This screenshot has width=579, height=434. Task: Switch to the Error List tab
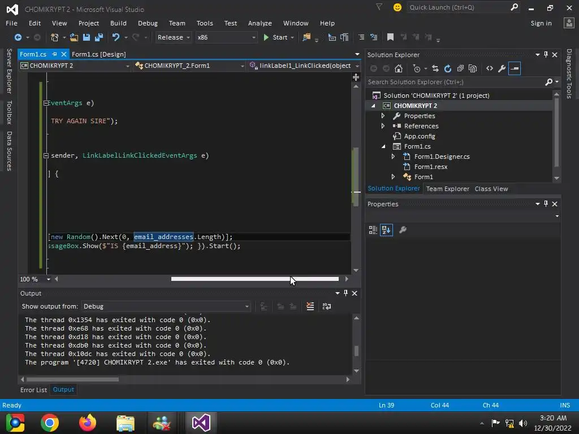(x=33, y=390)
